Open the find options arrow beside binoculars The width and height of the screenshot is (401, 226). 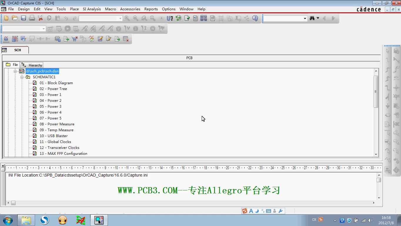coord(318,18)
